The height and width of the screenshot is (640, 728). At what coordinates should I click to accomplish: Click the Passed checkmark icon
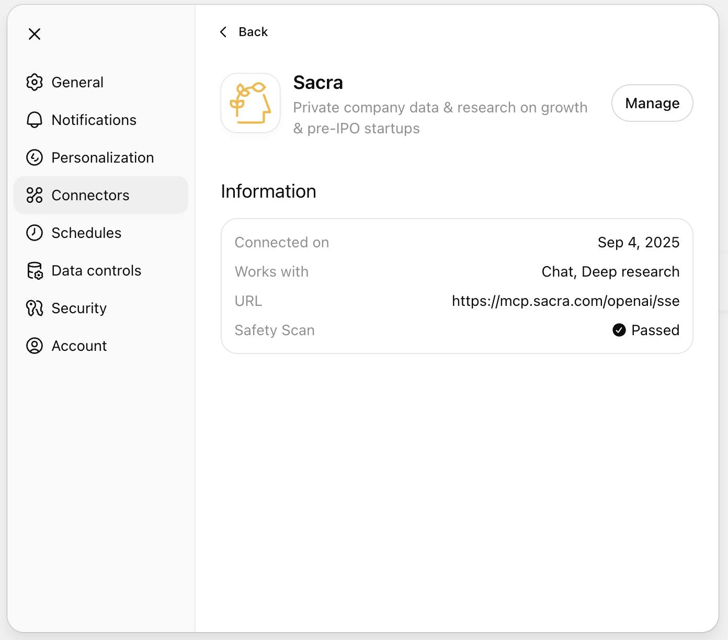[619, 330]
